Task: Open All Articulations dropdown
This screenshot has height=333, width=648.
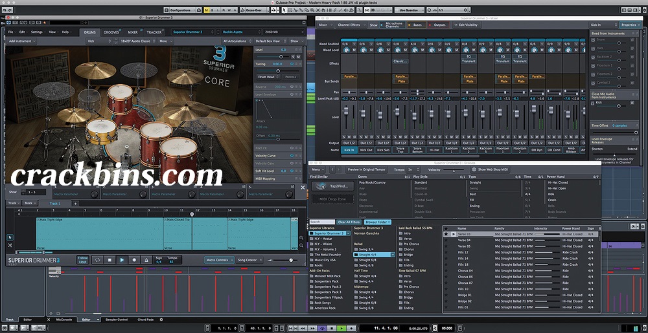Action: tap(237, 41)
